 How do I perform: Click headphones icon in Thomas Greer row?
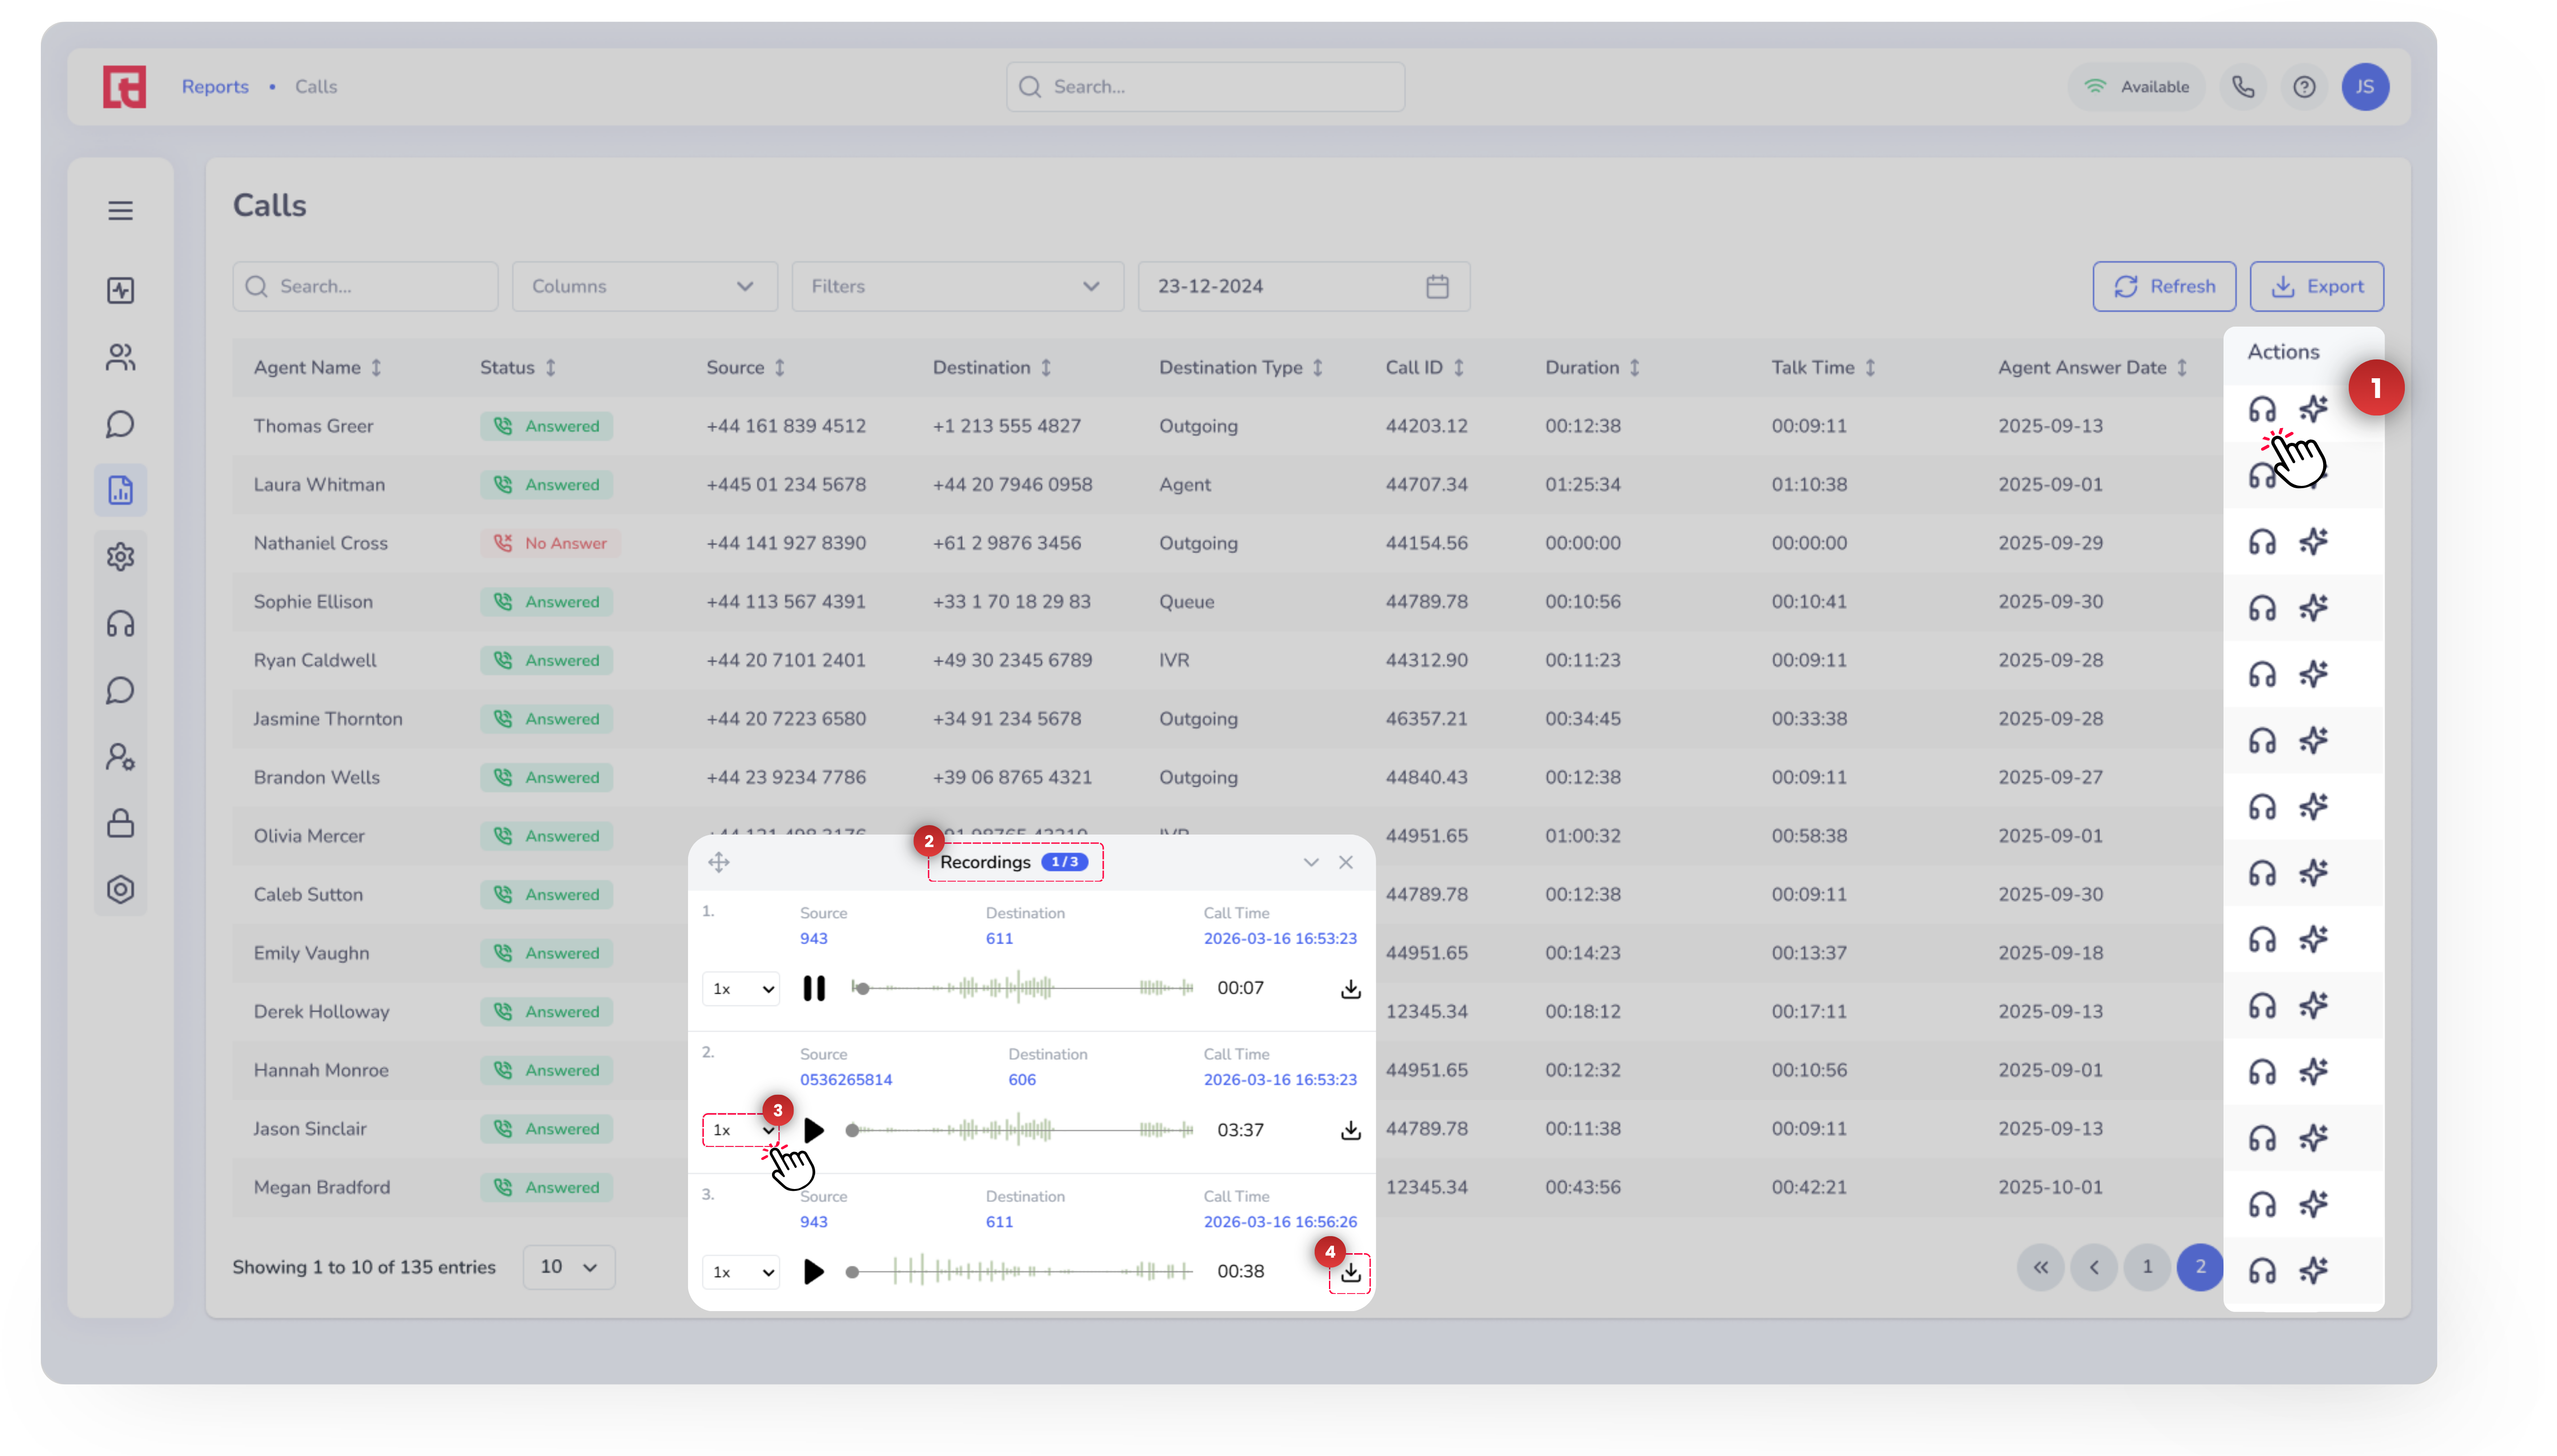(2261, 410)
